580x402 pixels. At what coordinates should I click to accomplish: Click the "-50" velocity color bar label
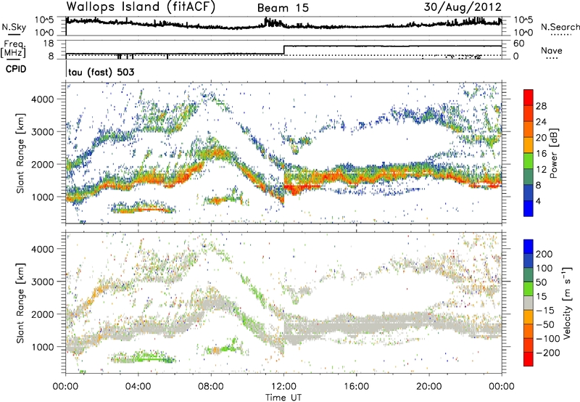pyautogui.click(x=545, y=325)
